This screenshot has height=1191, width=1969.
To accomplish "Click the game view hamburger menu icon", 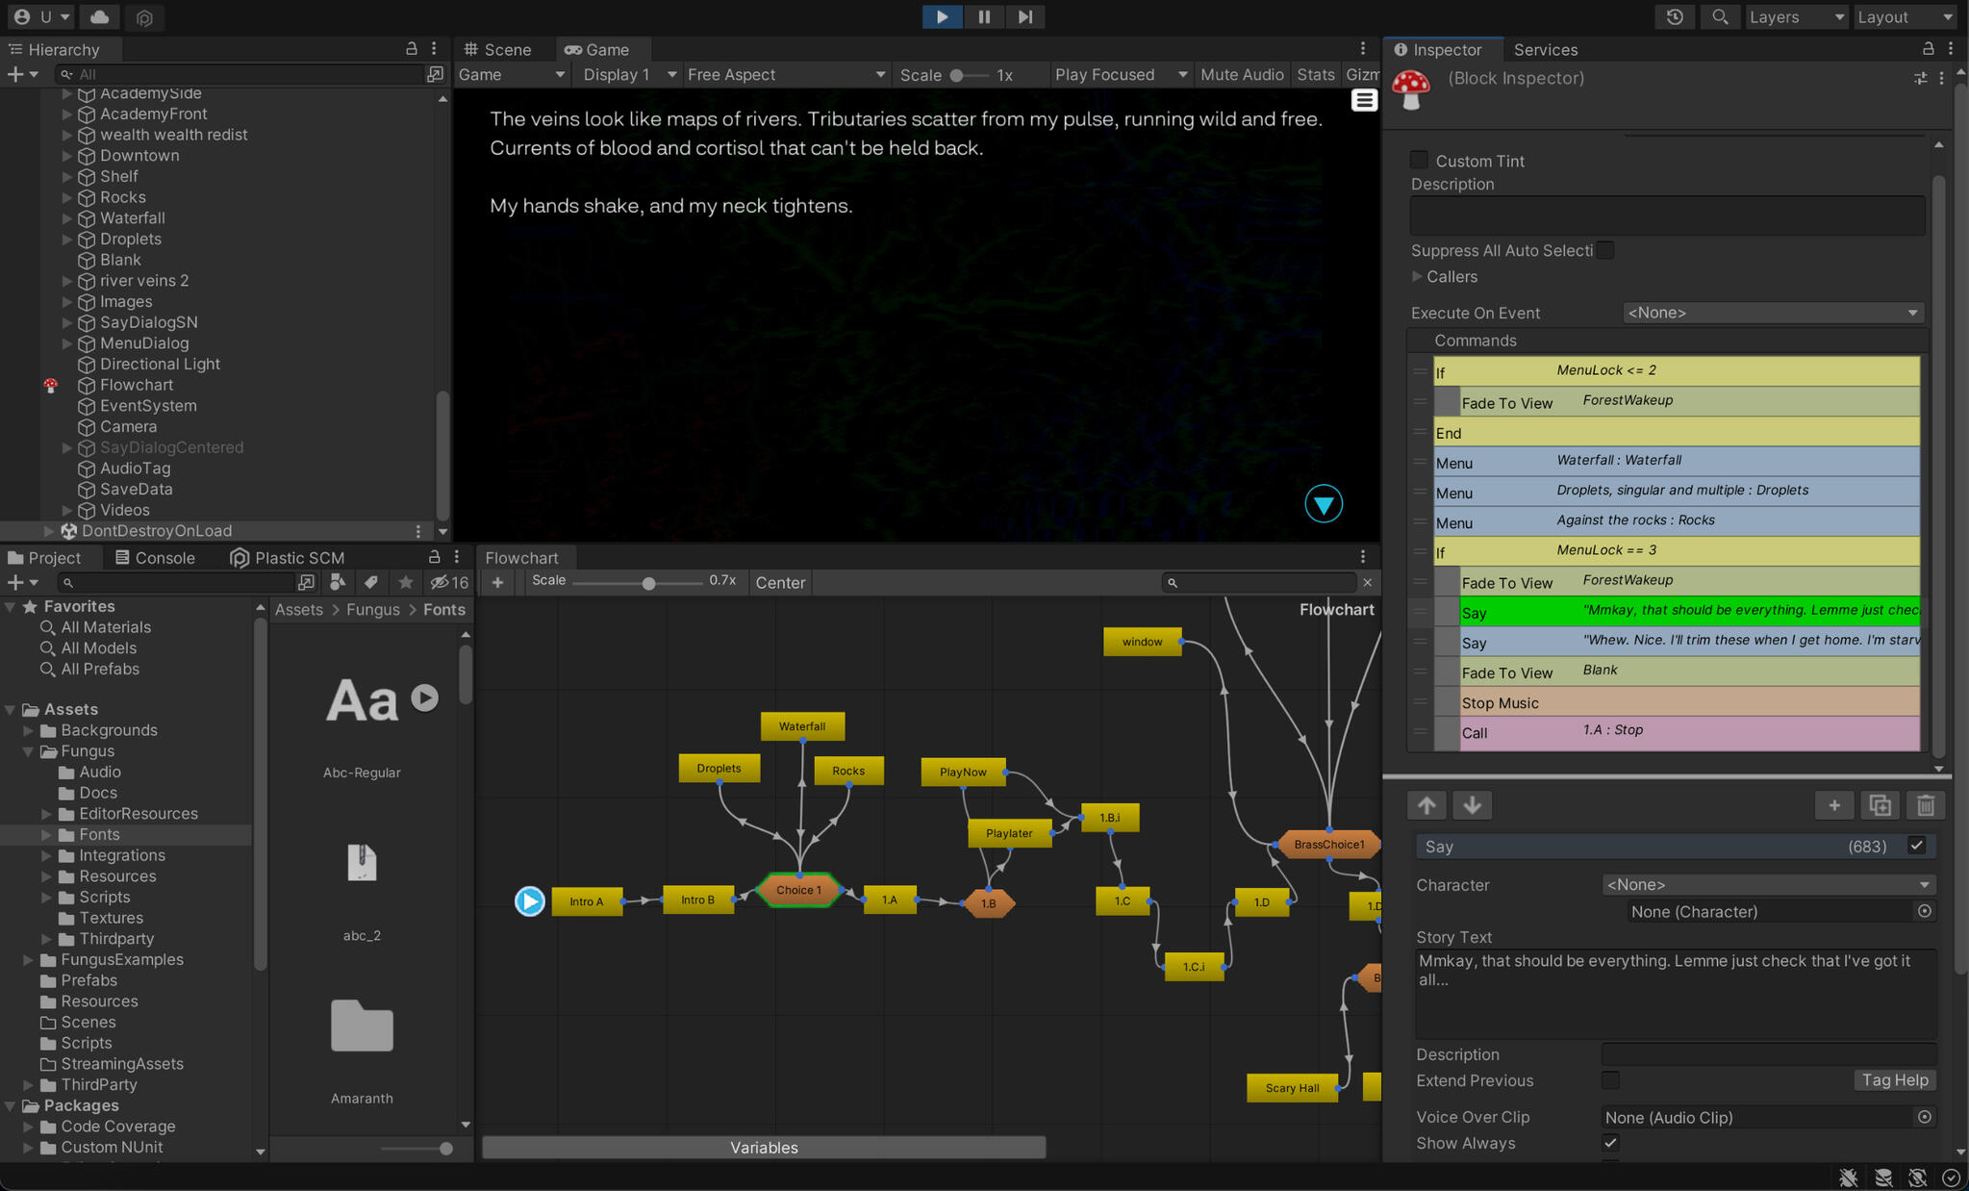I will tap(1364, 100).
